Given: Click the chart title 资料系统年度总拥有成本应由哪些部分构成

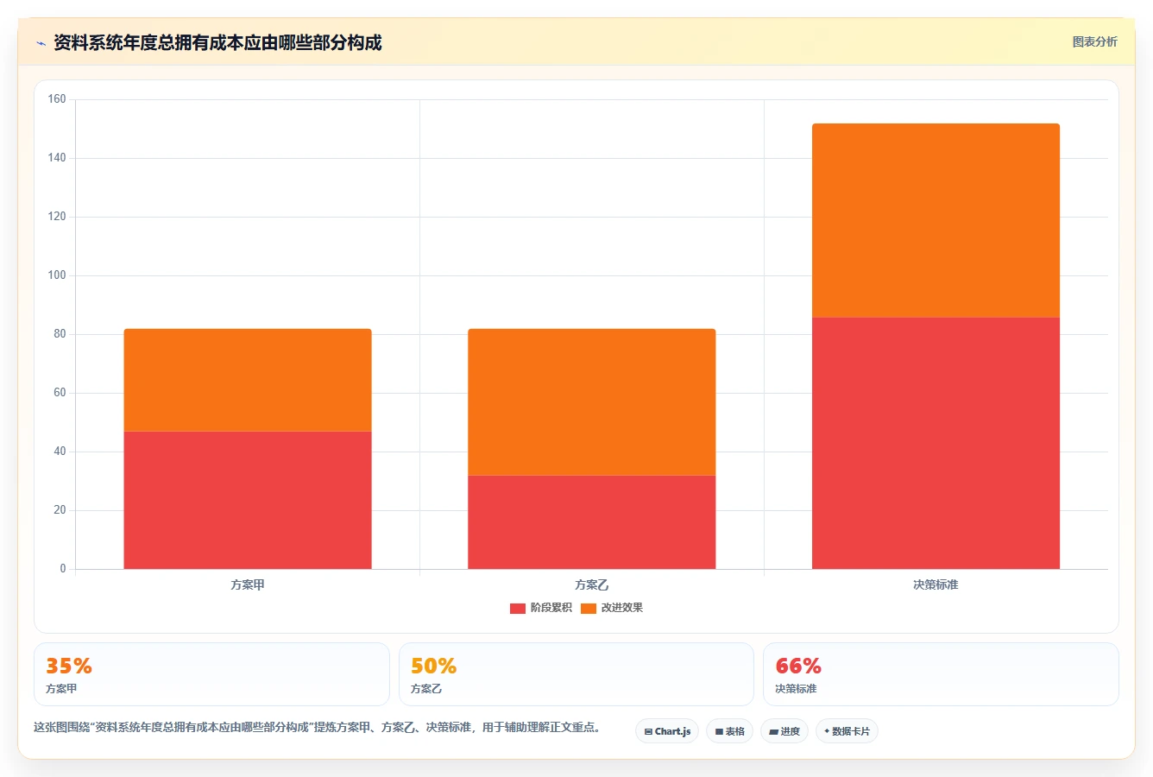Looking at the screenshot, I should 217,42.
